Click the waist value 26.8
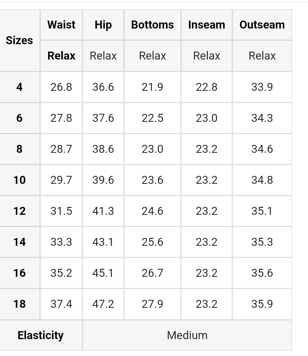The height and width of the screenshot is (356, 308). point(61,87)
